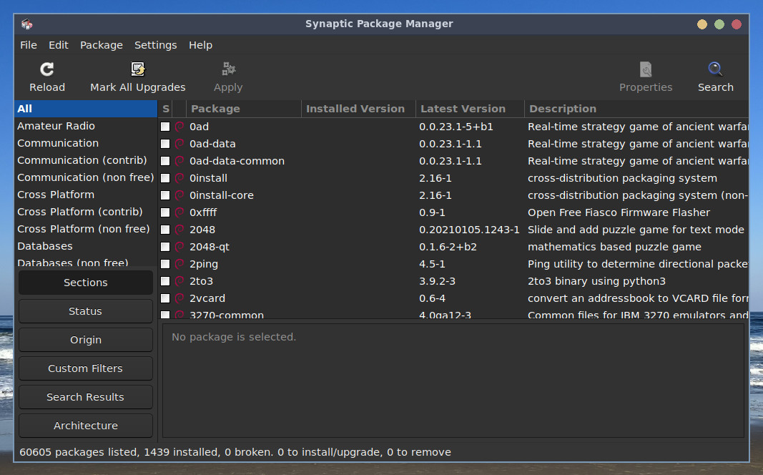Click the Debian swirl icon beside 2ping

[x=179, y=264]
